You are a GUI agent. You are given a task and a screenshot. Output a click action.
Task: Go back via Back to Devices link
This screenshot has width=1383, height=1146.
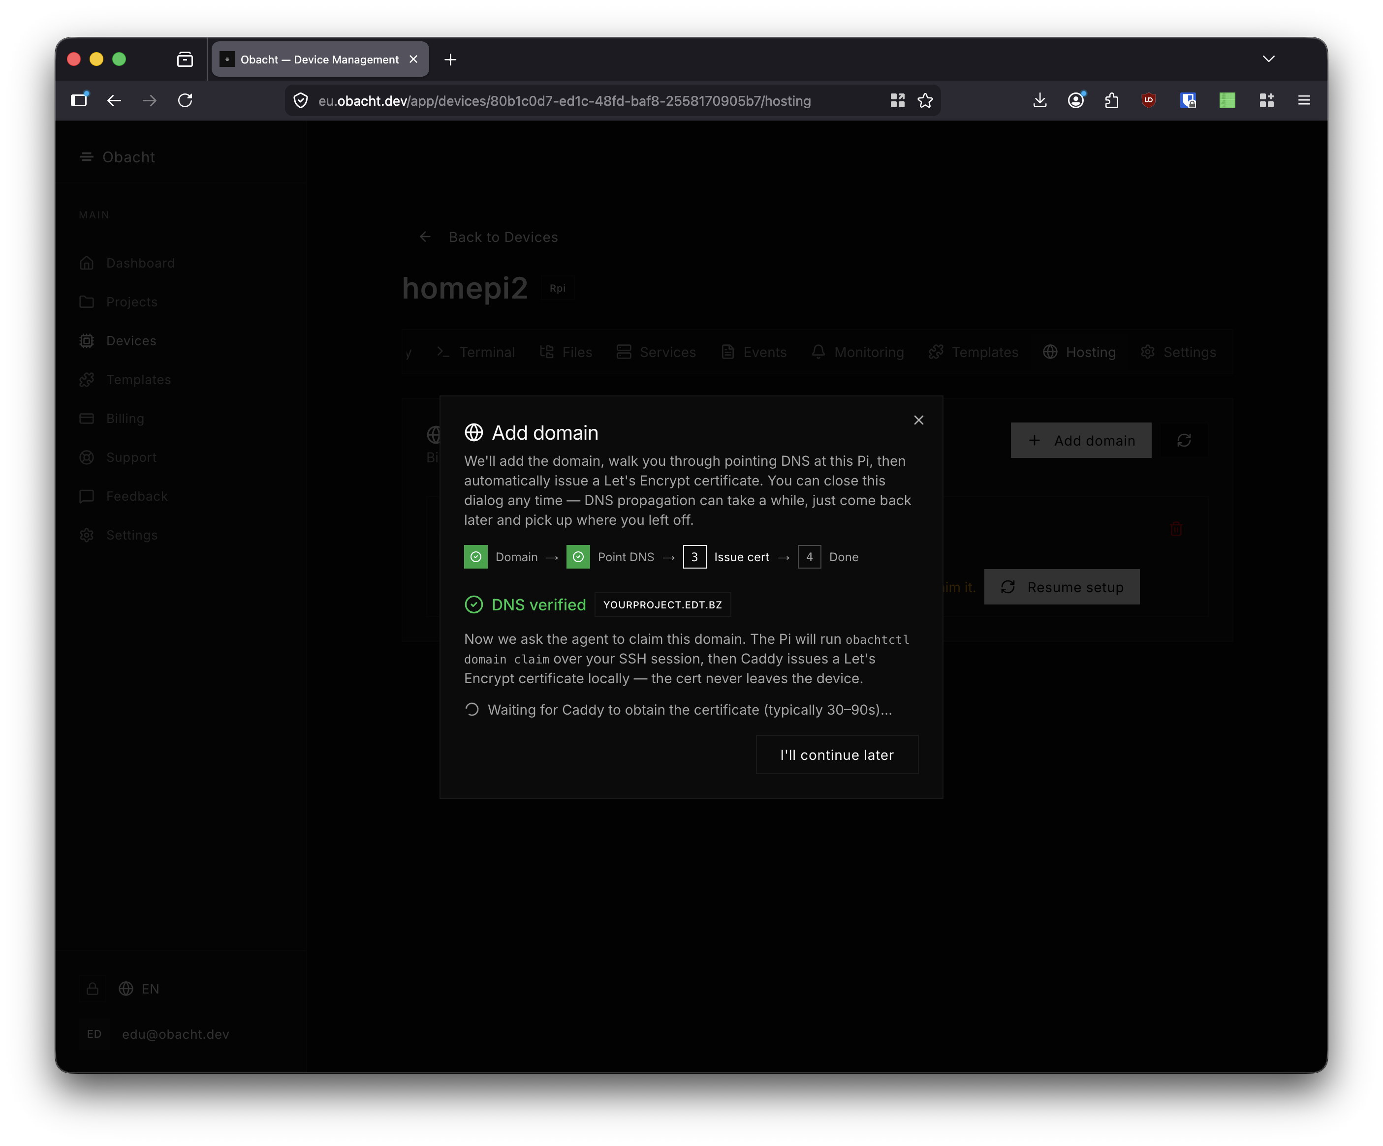pos(489,237)
